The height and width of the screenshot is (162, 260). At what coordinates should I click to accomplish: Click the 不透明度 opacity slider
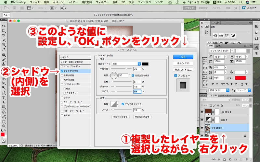click(x=121, y=68)
